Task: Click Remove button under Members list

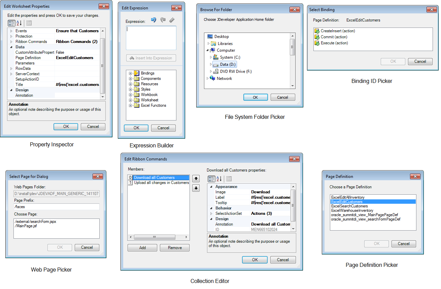Action: coord(175,248)
